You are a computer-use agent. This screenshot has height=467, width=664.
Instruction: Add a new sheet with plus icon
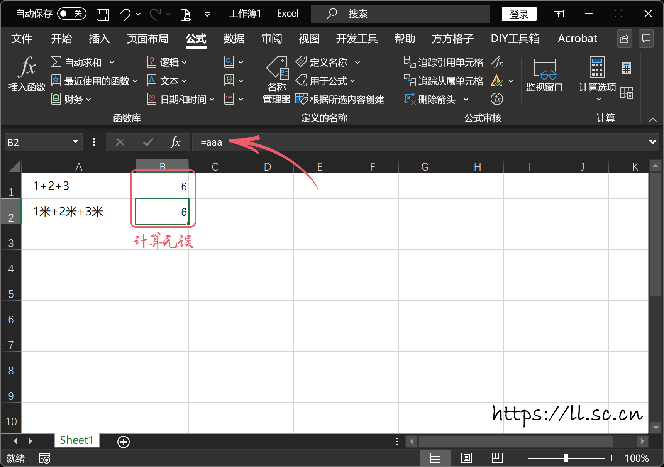point(124,442)
